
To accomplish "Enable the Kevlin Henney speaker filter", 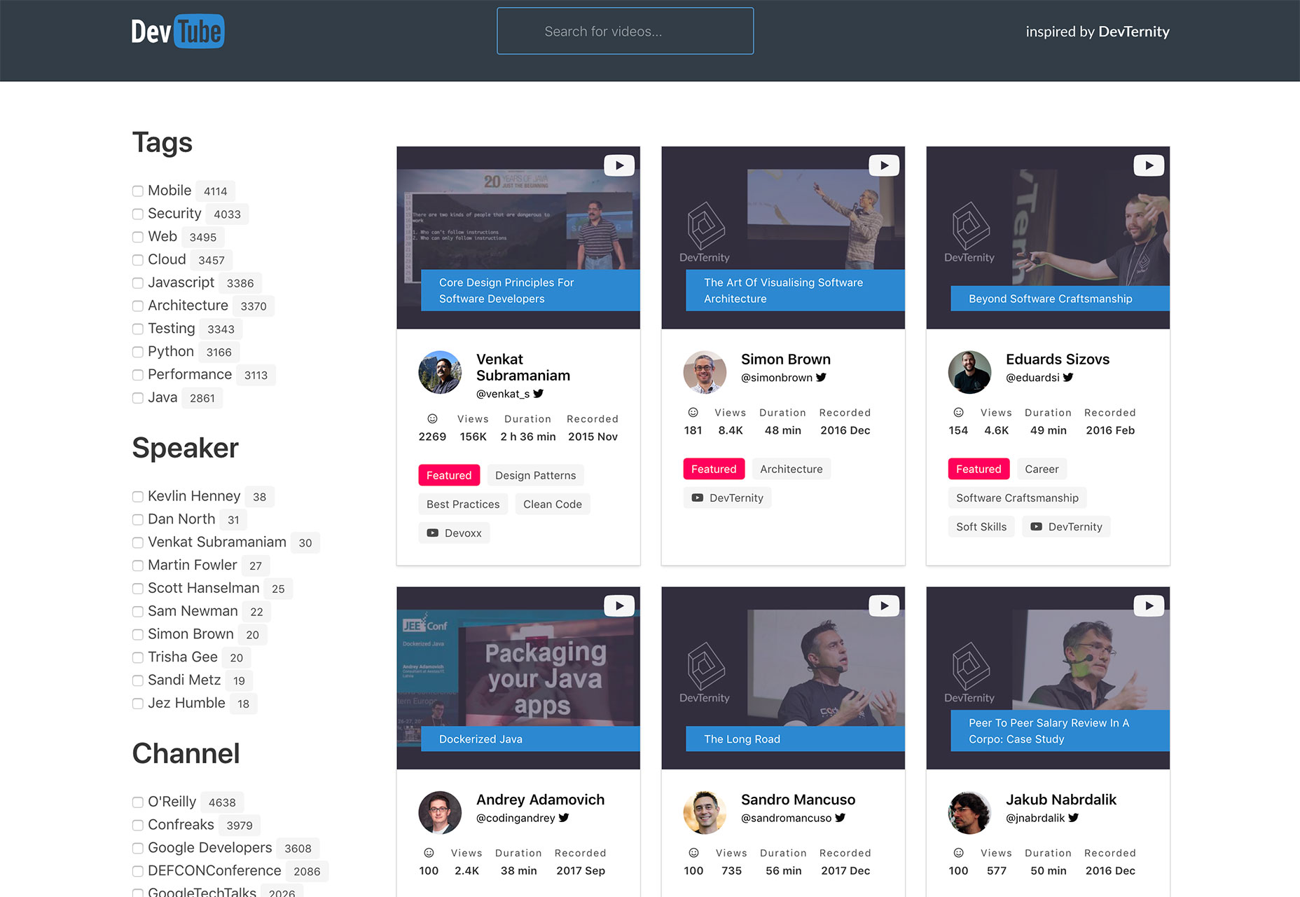I will pos(138,497).
